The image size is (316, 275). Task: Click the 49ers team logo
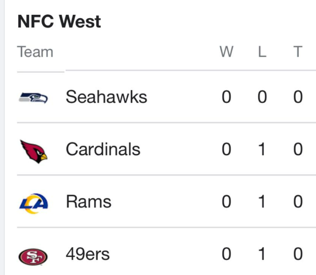tap(34, 256)
